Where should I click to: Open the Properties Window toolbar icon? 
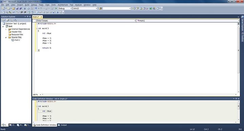click(137, 8)
